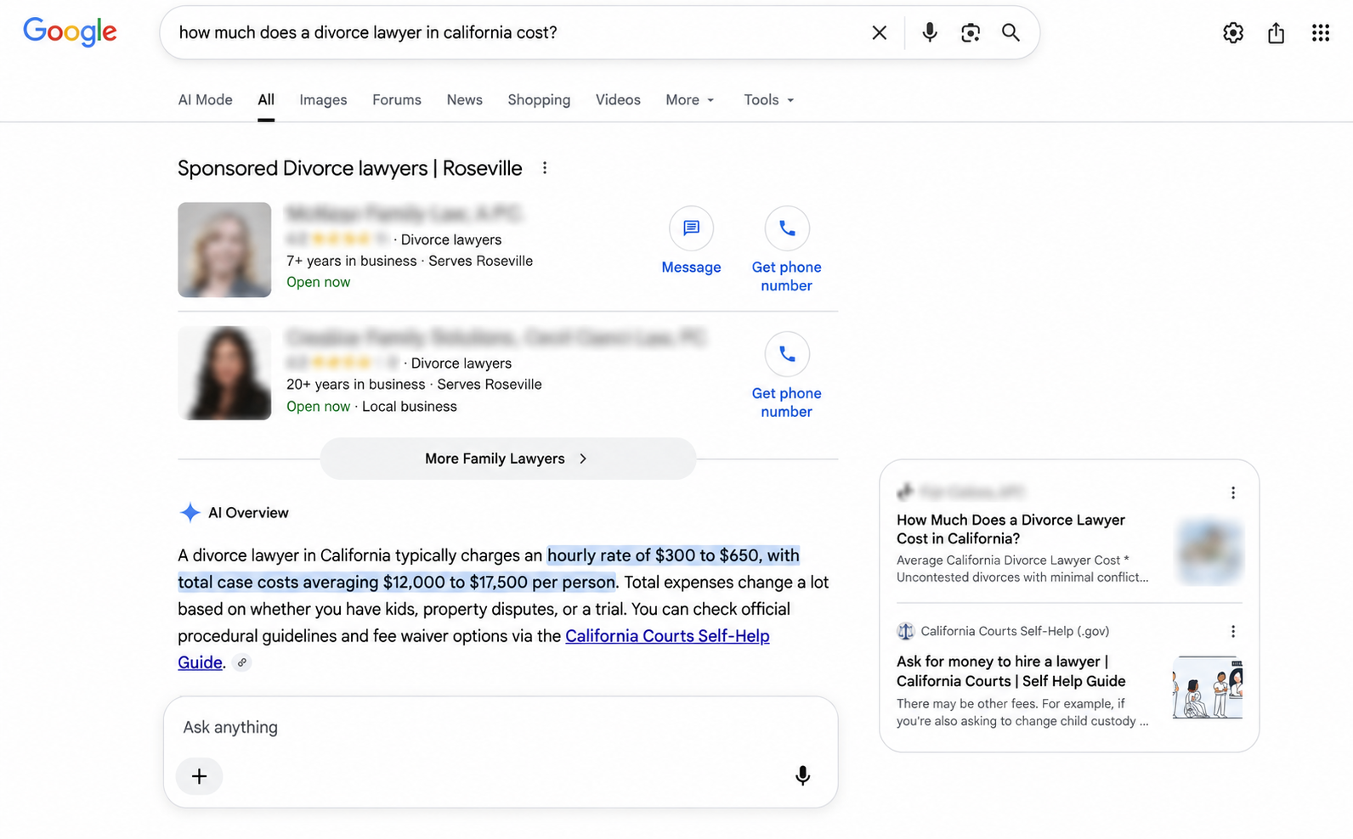
Task: Click '20+ years in business' text
Action: [356, 384]
